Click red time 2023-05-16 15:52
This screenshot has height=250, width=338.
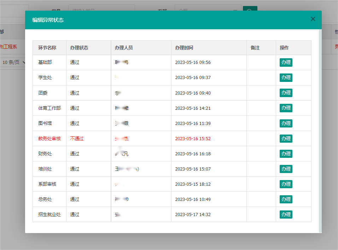tap(193, 139)
